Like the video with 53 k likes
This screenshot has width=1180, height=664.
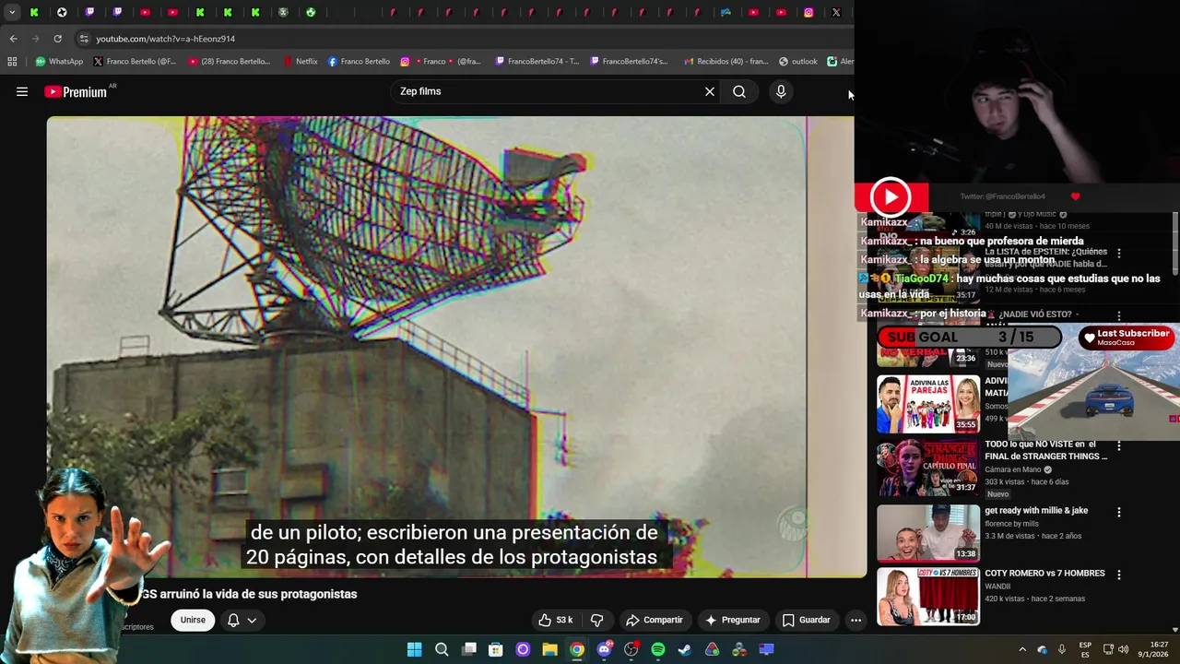556,620
